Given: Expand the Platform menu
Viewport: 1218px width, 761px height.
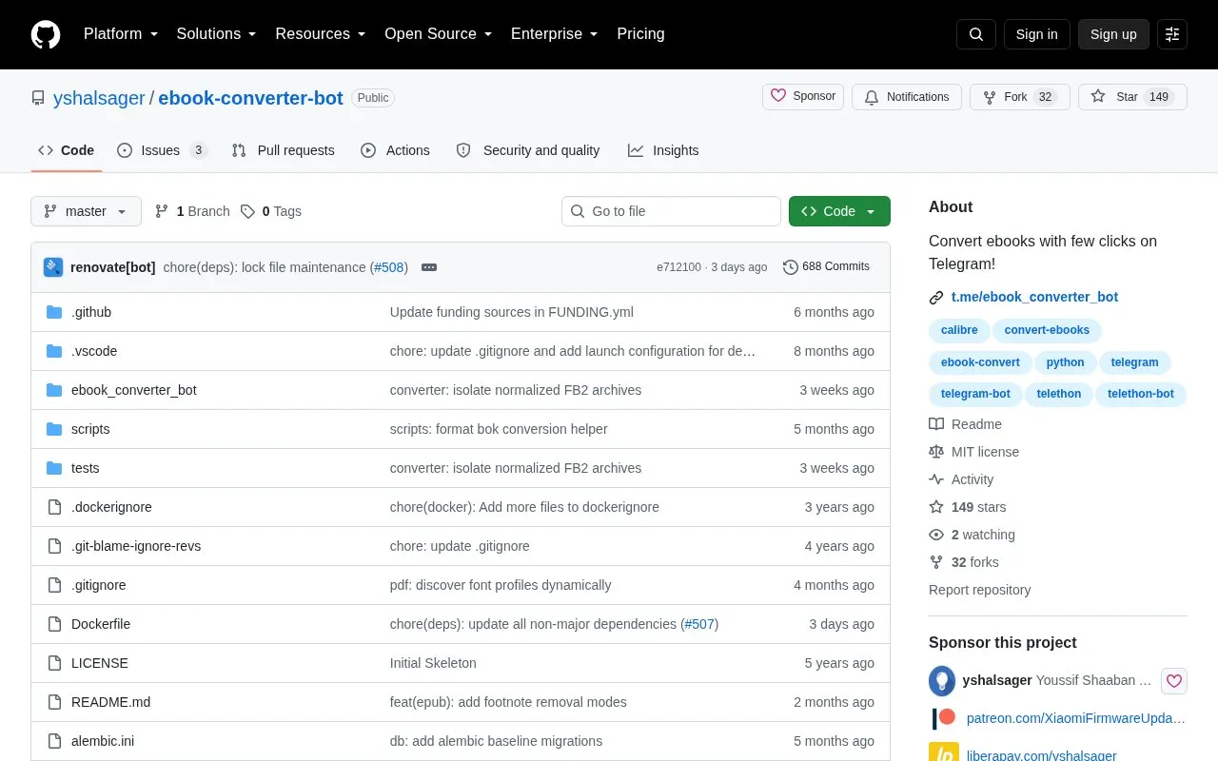Looking at the screenshot, I should (x=121, y=34).
